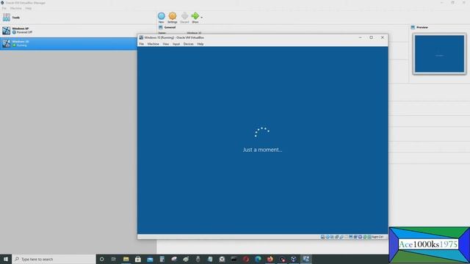Click audio icon in VM status bar
470x264 pixels.
pos(332,237)
